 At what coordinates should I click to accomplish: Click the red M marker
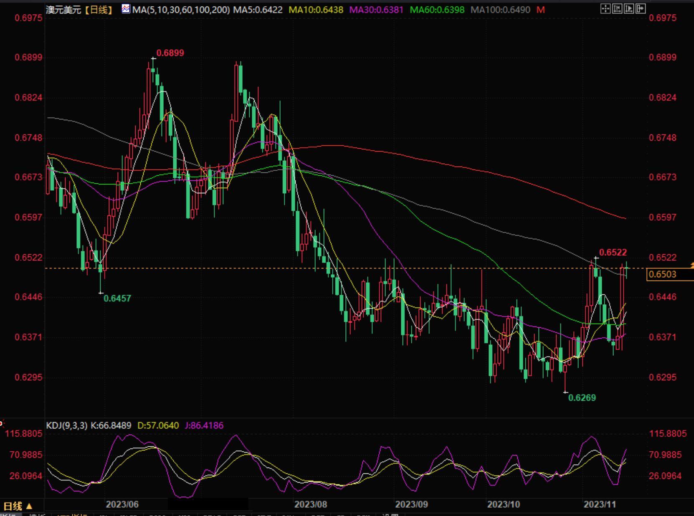541,10
